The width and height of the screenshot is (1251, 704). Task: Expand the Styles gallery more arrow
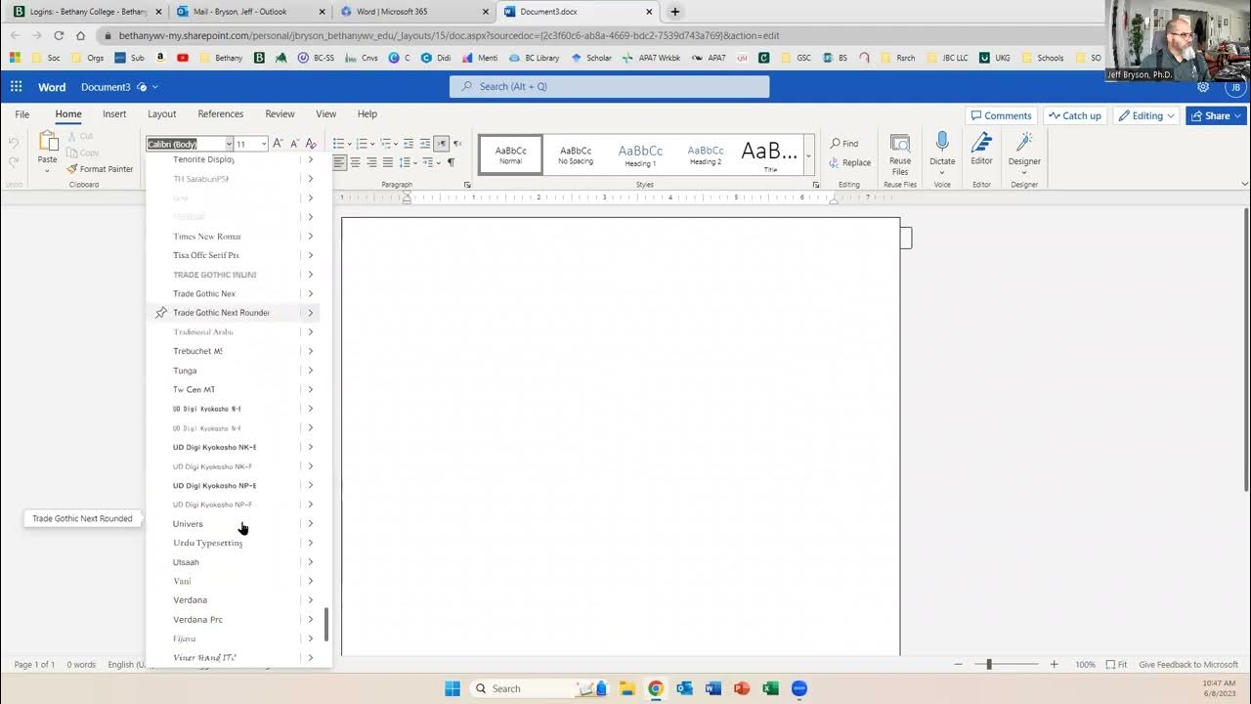808,155
